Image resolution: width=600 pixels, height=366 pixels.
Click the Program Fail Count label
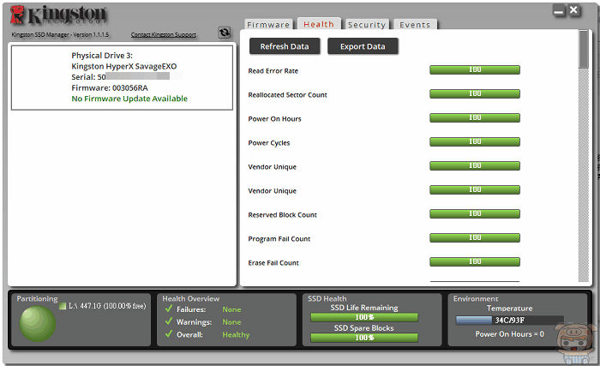click(279, 239)
